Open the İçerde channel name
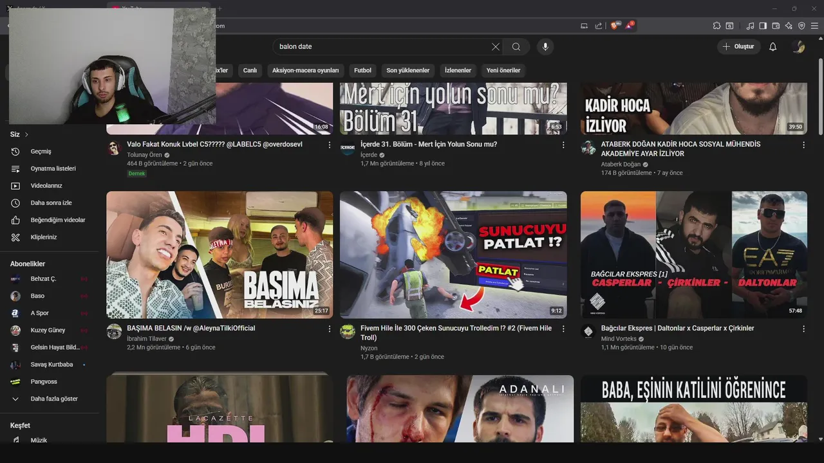Image resolution: width=824 pixels, height=463 pixels. pos(369,155)
